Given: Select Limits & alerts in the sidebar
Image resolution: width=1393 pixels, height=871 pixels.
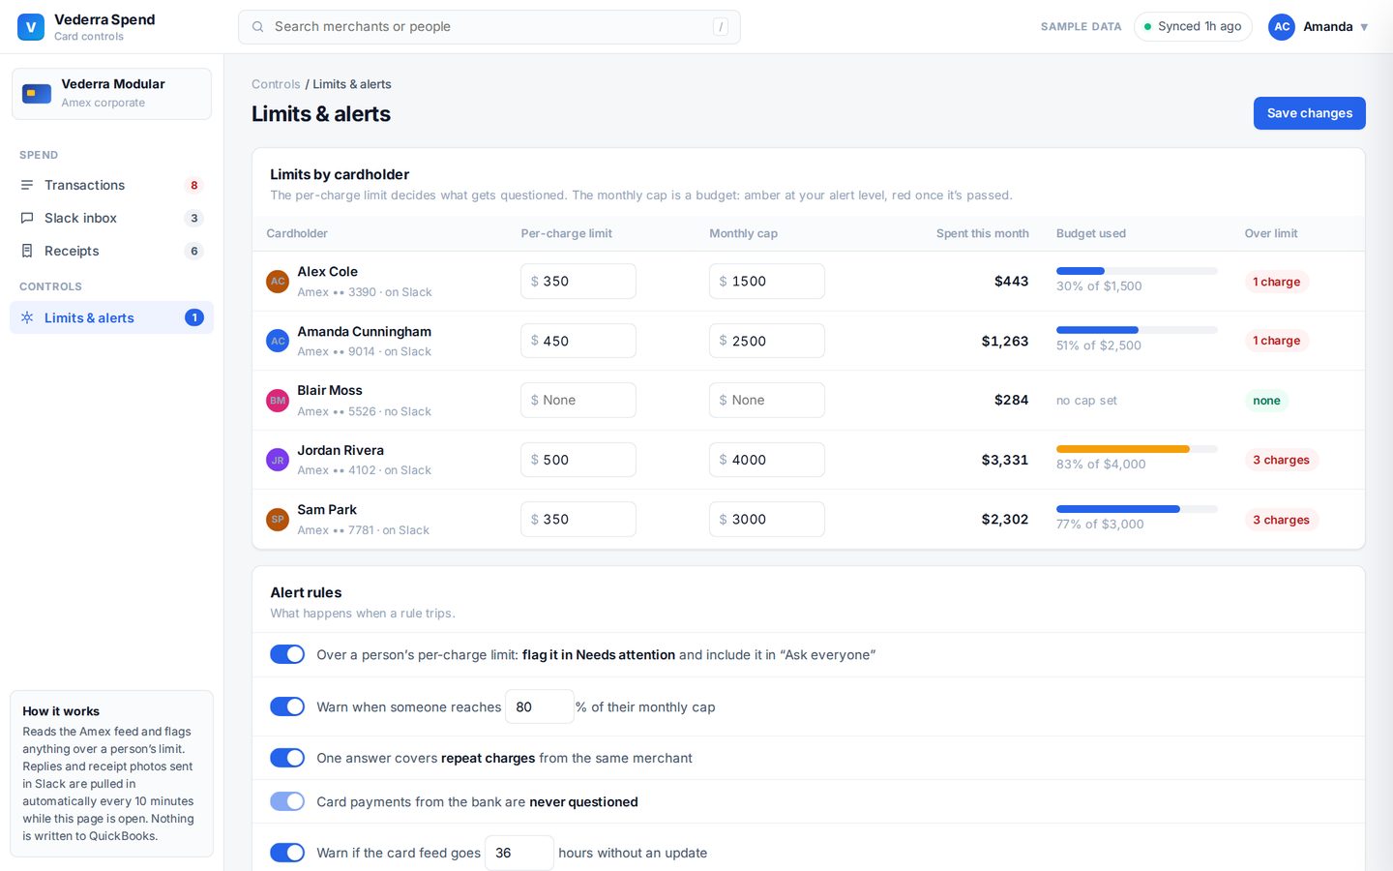Looking at the screenshot, I should click(x=111, y=317).
